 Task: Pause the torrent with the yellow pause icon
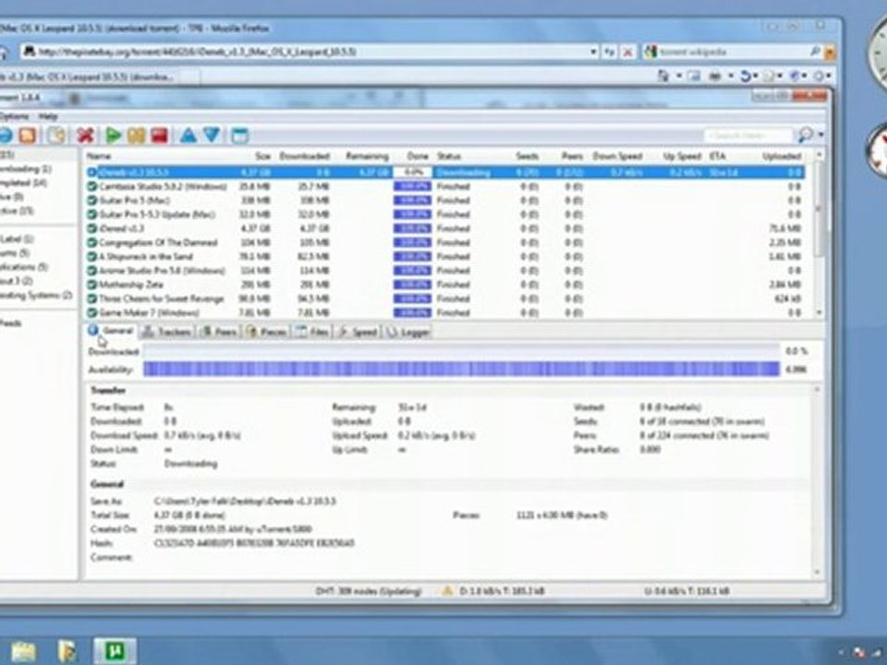click(x=137, y=135)
